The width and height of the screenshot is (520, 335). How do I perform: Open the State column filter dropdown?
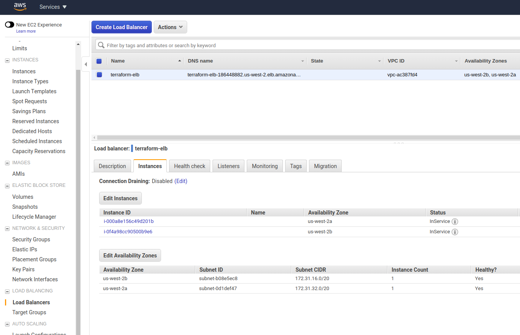coord(380,61)
